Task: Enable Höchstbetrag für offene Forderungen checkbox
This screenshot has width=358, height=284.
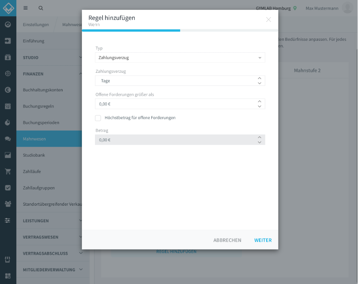Action: (98, 118)
